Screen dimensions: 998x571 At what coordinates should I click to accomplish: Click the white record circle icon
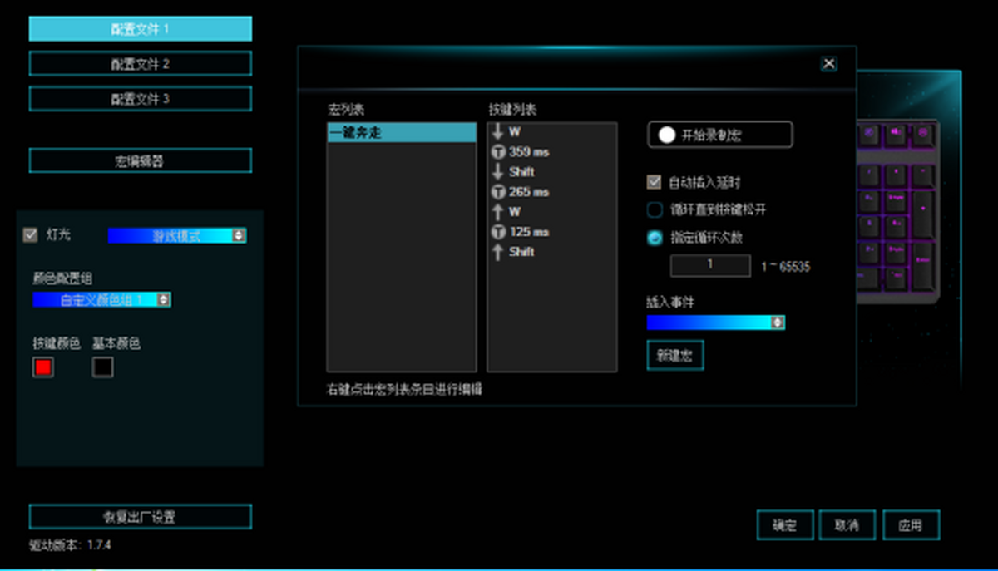[666, 135]
